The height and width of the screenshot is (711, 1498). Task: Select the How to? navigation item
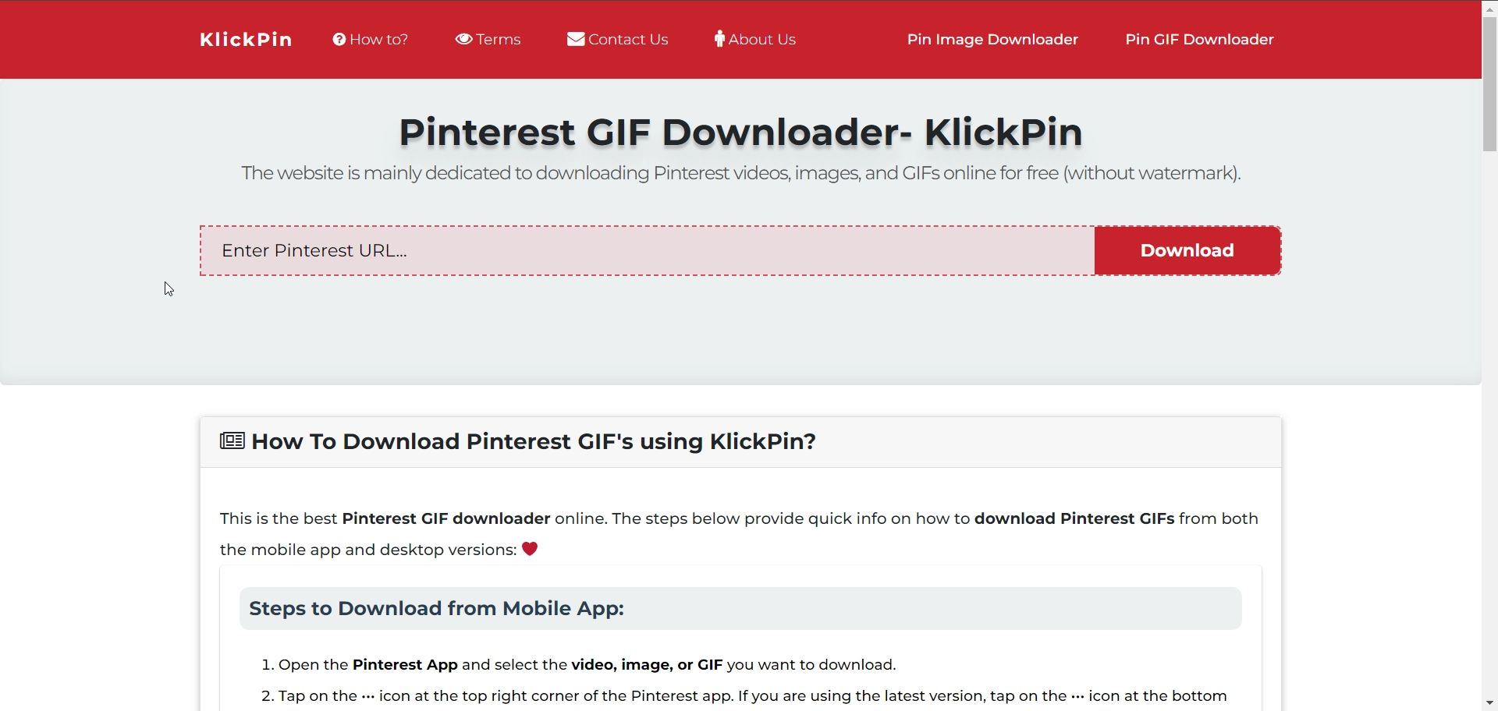378,39
